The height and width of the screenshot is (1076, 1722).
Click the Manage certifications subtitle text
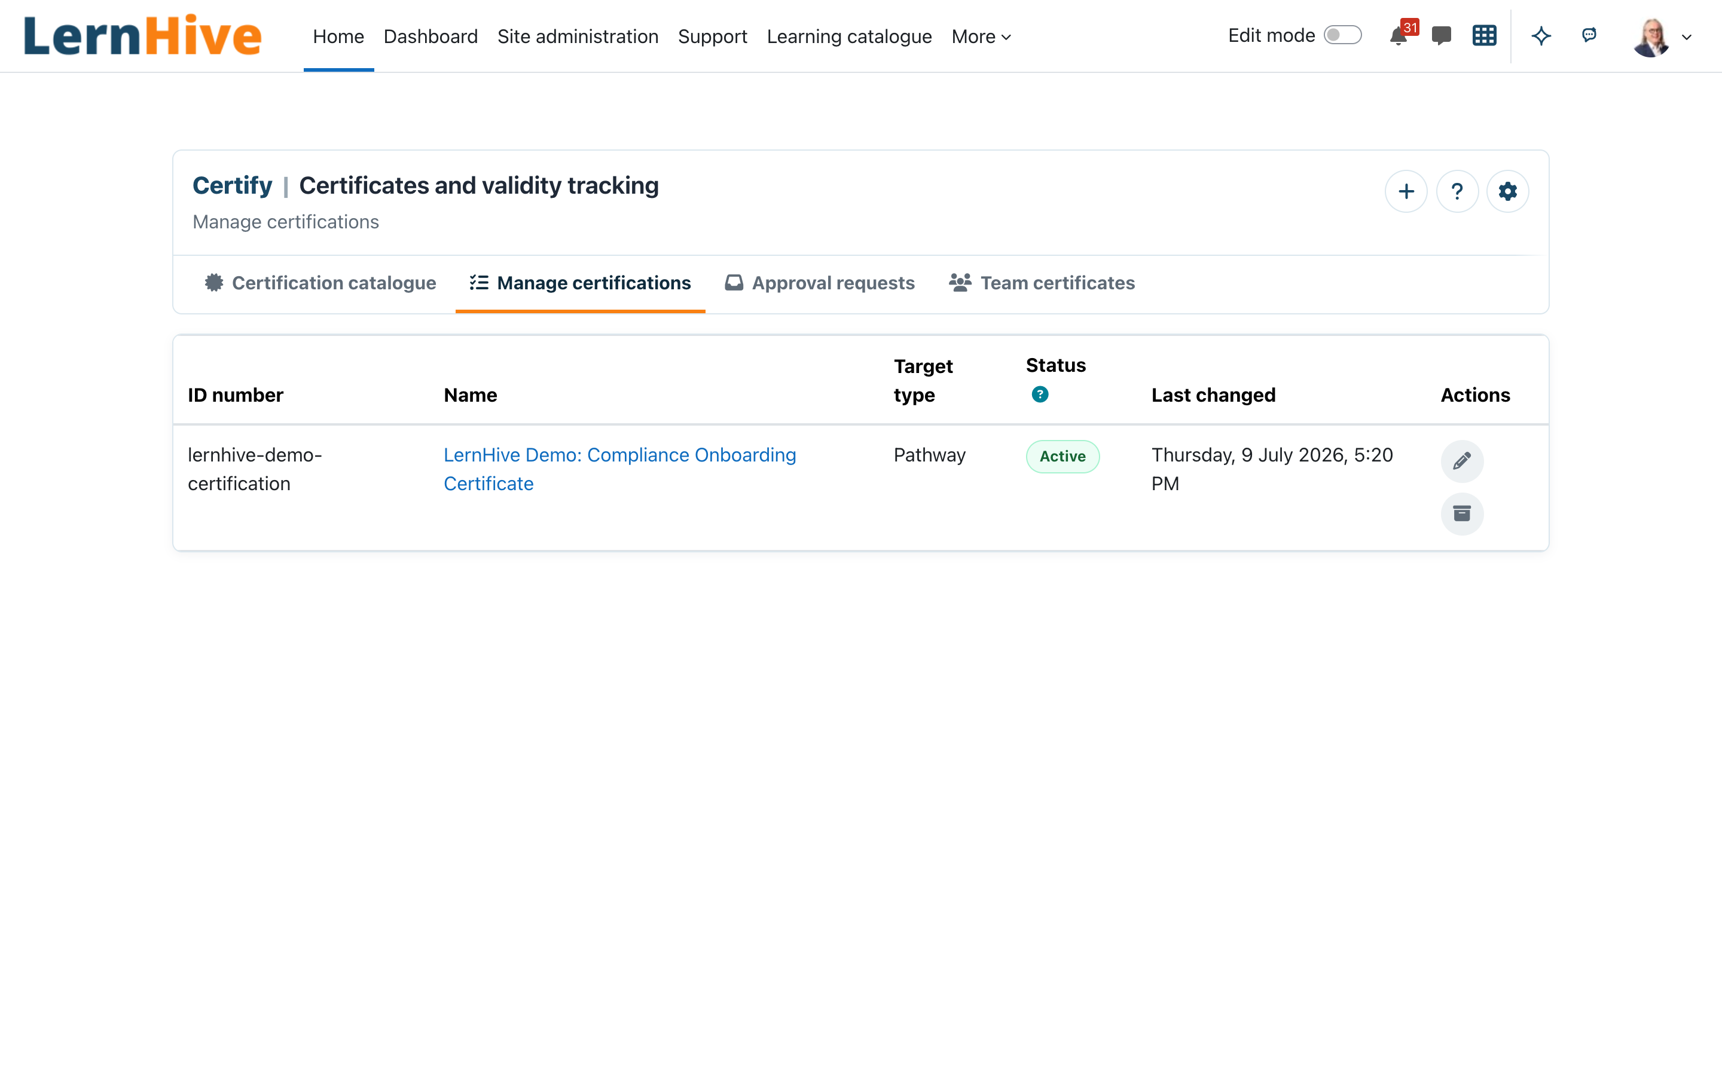285,222
